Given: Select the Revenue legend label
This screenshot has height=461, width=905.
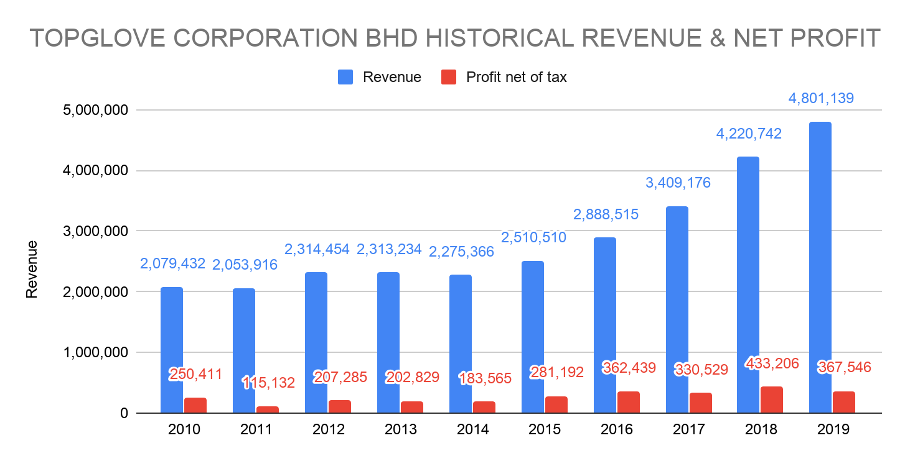Looking at the screenshot, I should click(392, 77).
